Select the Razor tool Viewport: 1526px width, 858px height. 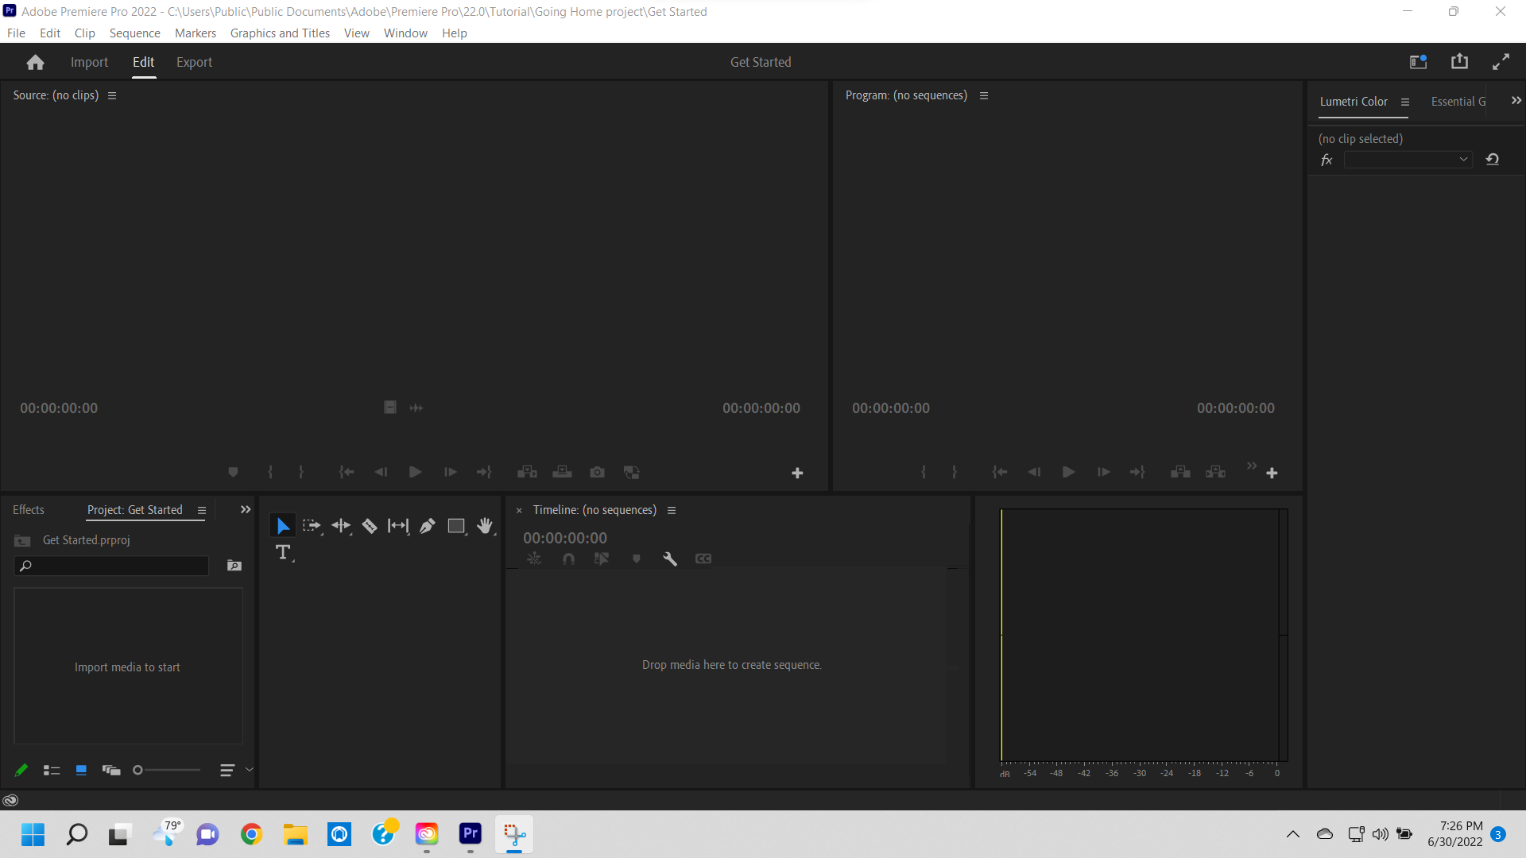coord(370,525)
